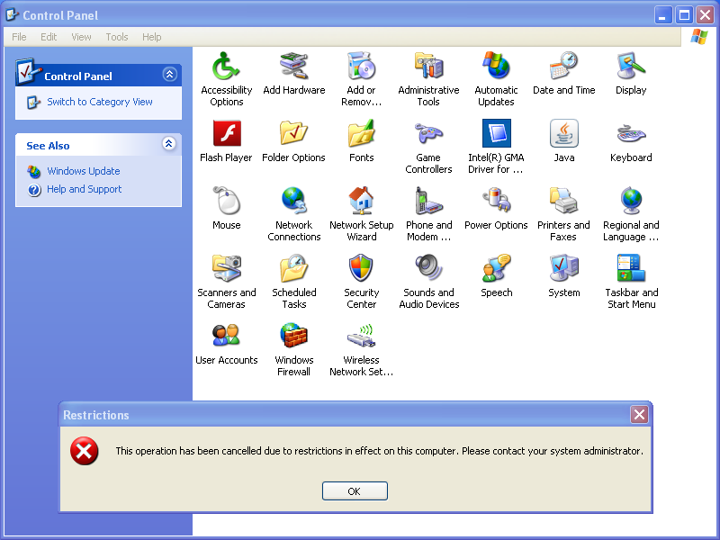Collapse the Control Panel sidebar section
This screenshot has width=720, height=540.
pyautogui.click(x=169, y=76)
